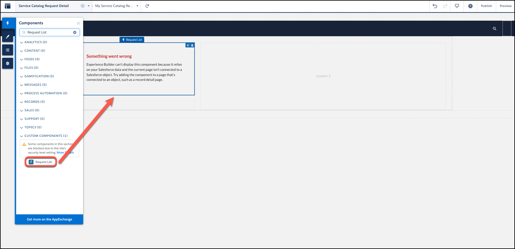Screen dimensions: 515x249
Task: Open the Settings gear sidebar tab
Action: pyautogui.click(x=8, y=63)
